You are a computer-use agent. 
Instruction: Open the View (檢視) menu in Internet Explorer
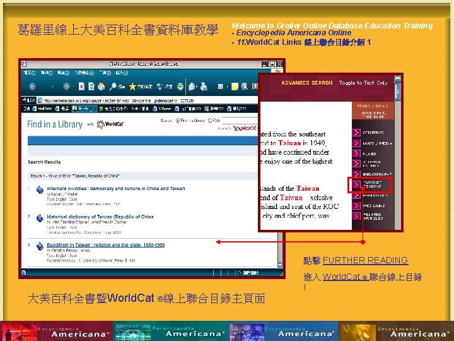pyautogui.click(x=63, y=73)
